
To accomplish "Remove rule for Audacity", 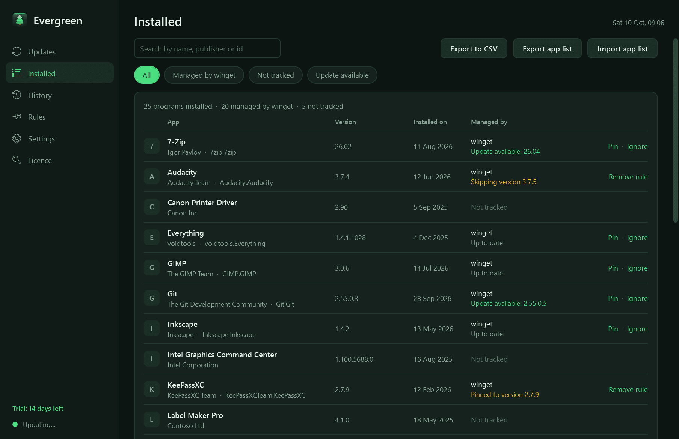I will [x=628, y=177].
